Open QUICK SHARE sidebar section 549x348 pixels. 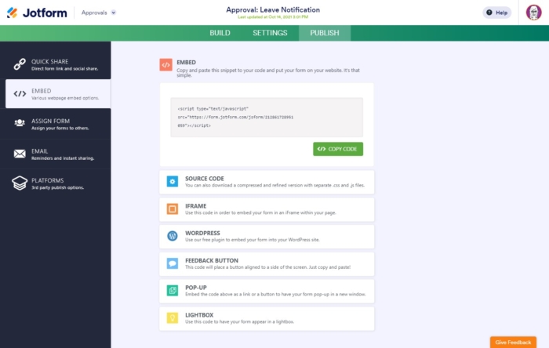(56, 64)
